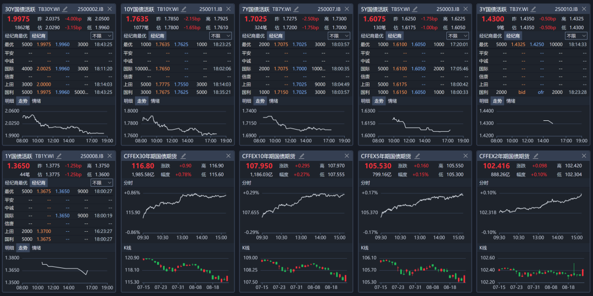Select 经纪商最优 tab in 10Y panel
This screenshot has height=296, width=593.
[x=135, y=36]
